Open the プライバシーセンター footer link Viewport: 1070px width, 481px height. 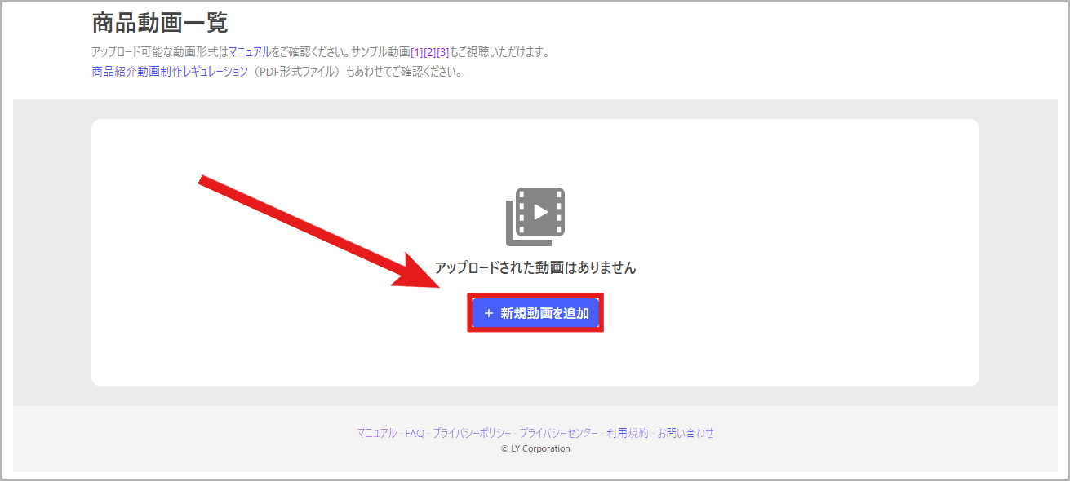pos(559,433)
